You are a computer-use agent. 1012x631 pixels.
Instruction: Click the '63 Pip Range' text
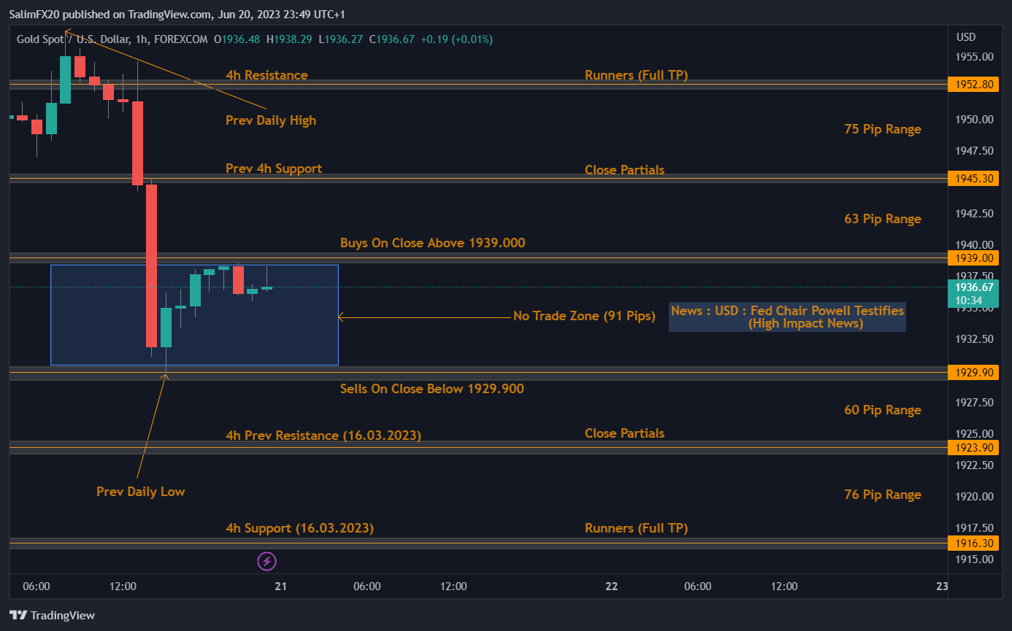pyautogui.click(x=883, y=219)
